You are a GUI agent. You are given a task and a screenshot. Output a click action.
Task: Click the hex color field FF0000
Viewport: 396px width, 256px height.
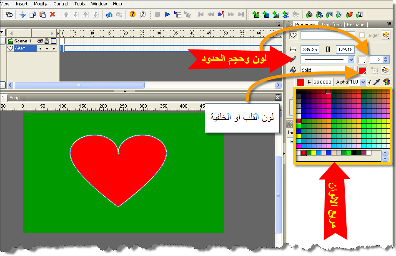[x=322, y=82]
